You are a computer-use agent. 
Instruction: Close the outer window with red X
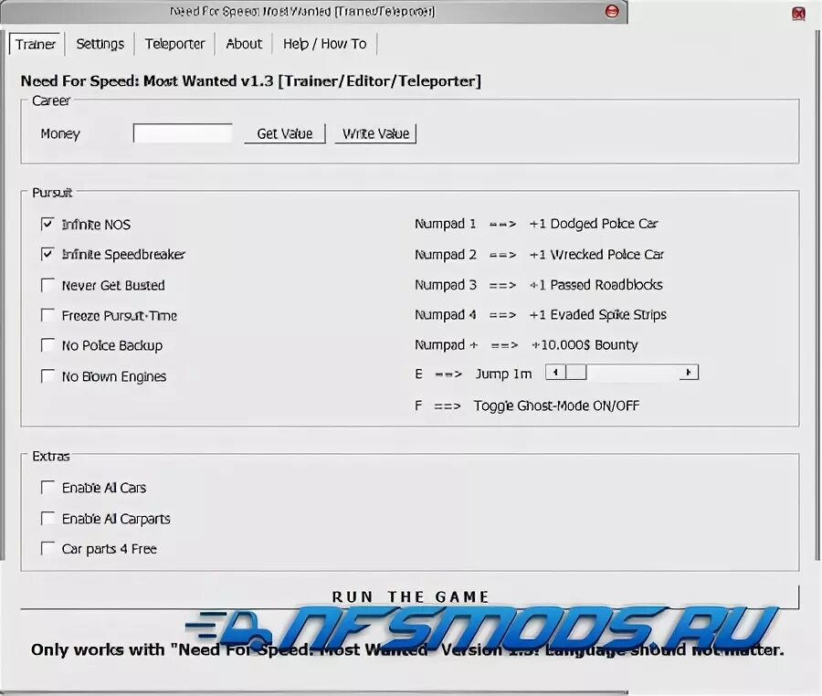(x=798, y=14)
